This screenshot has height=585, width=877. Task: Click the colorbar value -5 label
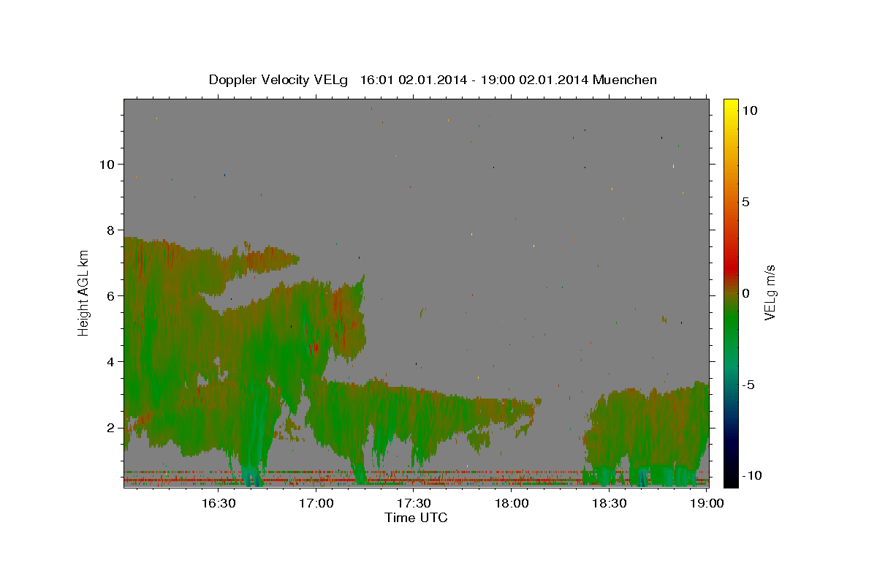(748, 385)
